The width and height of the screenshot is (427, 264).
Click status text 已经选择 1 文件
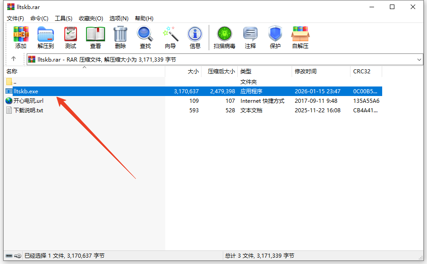point(44,256)
